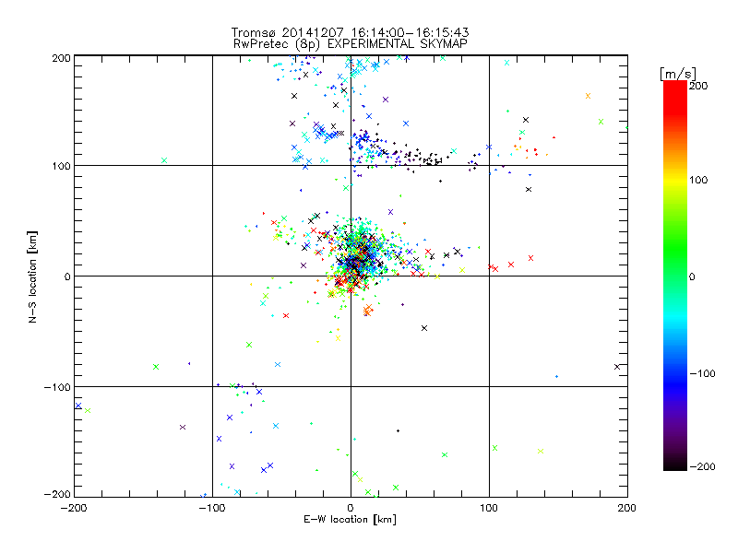The height and width of the screenshot is (553, 738).
Task: Click the X-axis tick label '-100'
Action: click(212, 509)
